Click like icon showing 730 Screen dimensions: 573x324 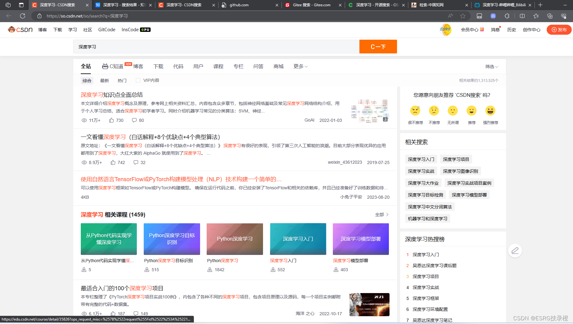click(111, 120)
